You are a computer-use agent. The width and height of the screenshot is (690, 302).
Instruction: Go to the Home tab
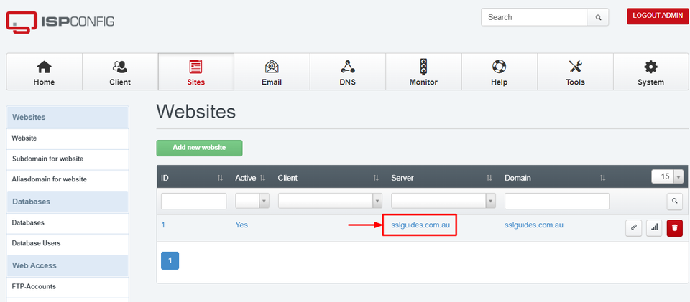tap(44, 72)
